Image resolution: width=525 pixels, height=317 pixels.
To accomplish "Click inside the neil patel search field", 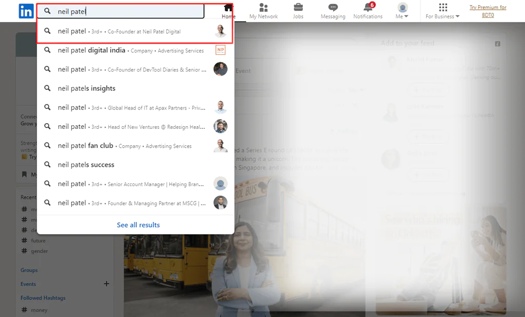I will 120,11.
